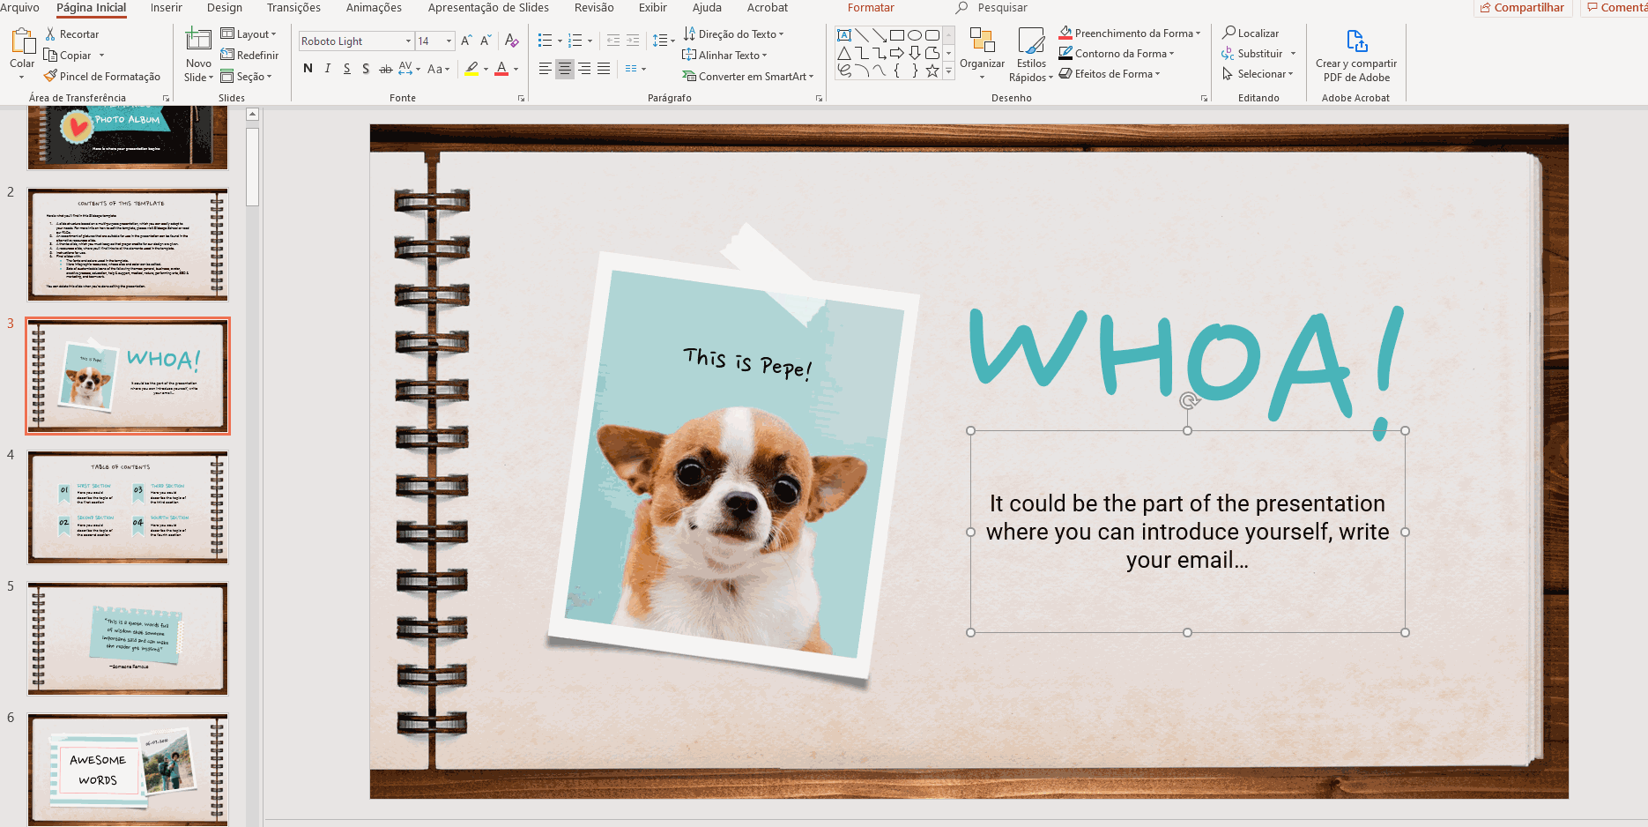Open Efeitos de Forma dropdown

click(1110, 73)
